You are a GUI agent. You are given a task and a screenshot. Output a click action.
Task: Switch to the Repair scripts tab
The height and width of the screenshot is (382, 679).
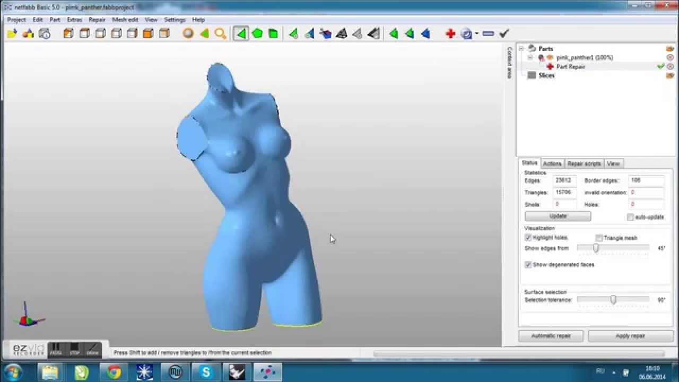point(584,163)
